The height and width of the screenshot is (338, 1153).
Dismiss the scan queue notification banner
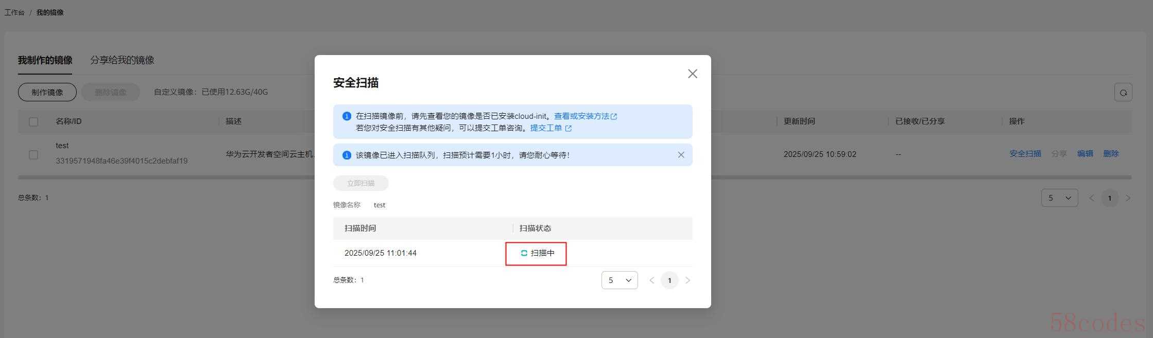[x=681, y=155]
